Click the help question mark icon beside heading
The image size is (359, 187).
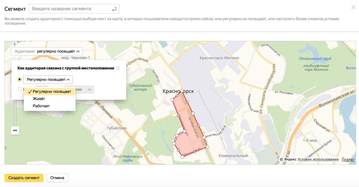118,68
